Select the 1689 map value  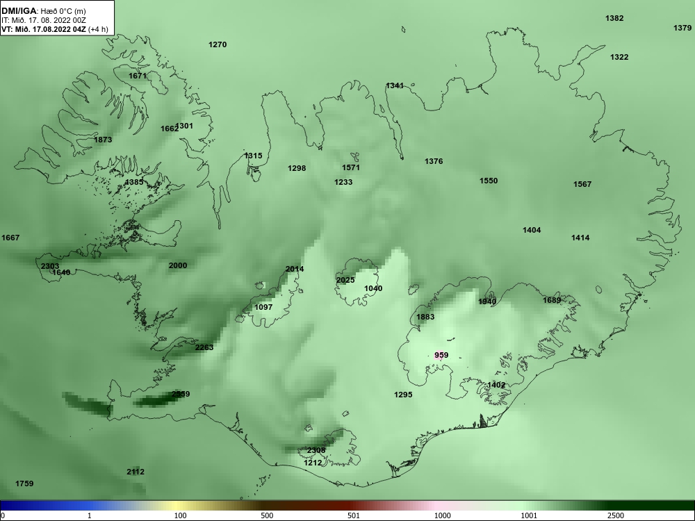[553, 300]
